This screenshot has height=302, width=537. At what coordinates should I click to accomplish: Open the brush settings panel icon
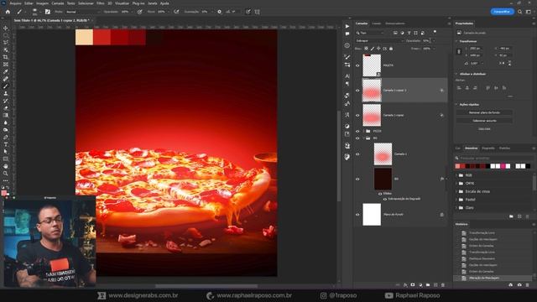pos(48,12)
